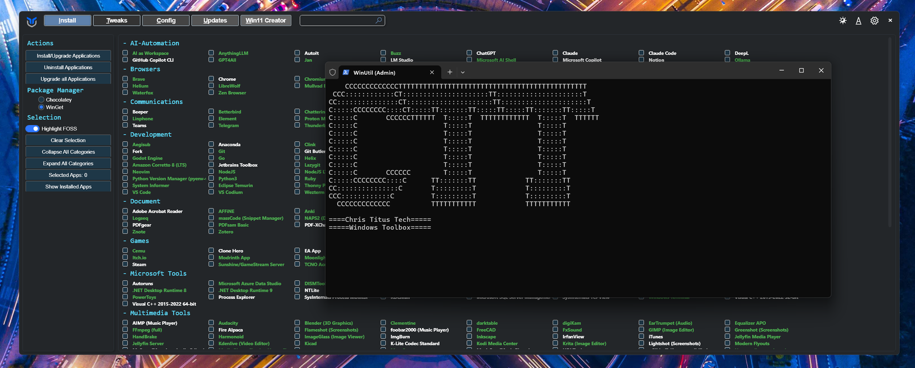Click the Zotero app label
The width and height of the screenshot is (915, 368).
(x=226, y=232)
